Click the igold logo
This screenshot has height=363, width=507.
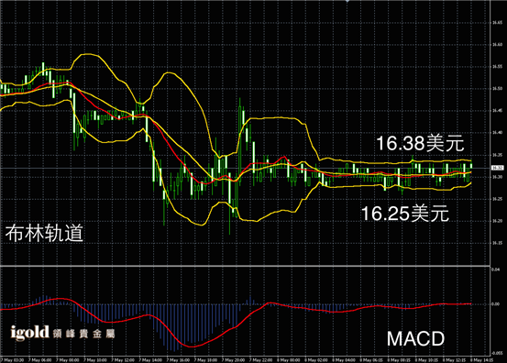click(29, 333)
